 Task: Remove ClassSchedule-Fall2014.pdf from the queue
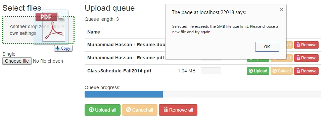[x=306, y=71]
